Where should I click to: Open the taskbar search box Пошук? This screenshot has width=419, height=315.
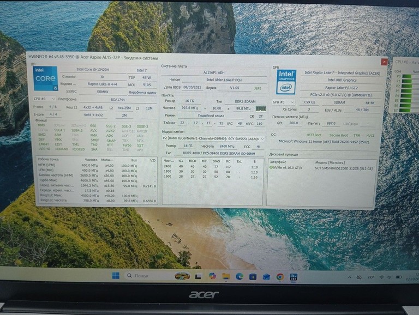[158, 276]
